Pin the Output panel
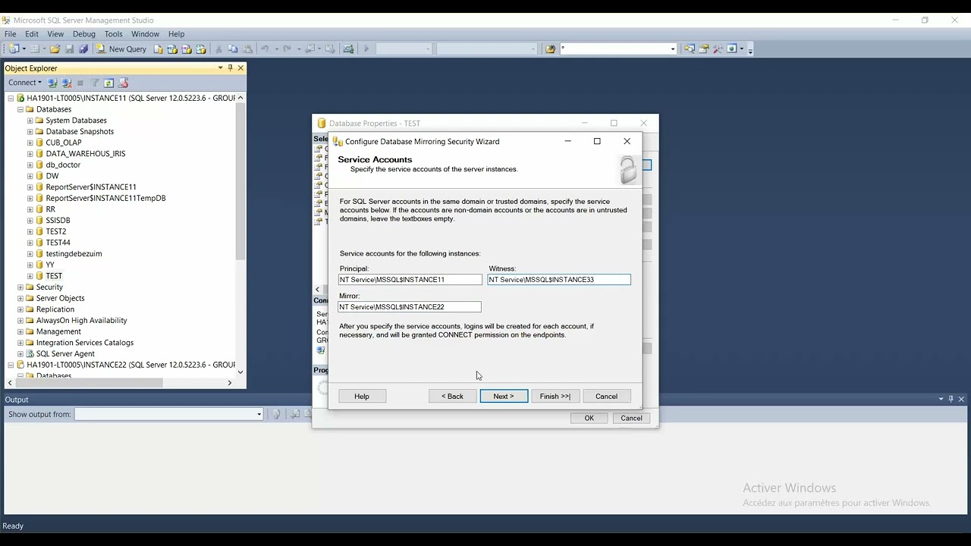This screenshot has width=971, height=546. pyautogui.click(x=951, y=399)
